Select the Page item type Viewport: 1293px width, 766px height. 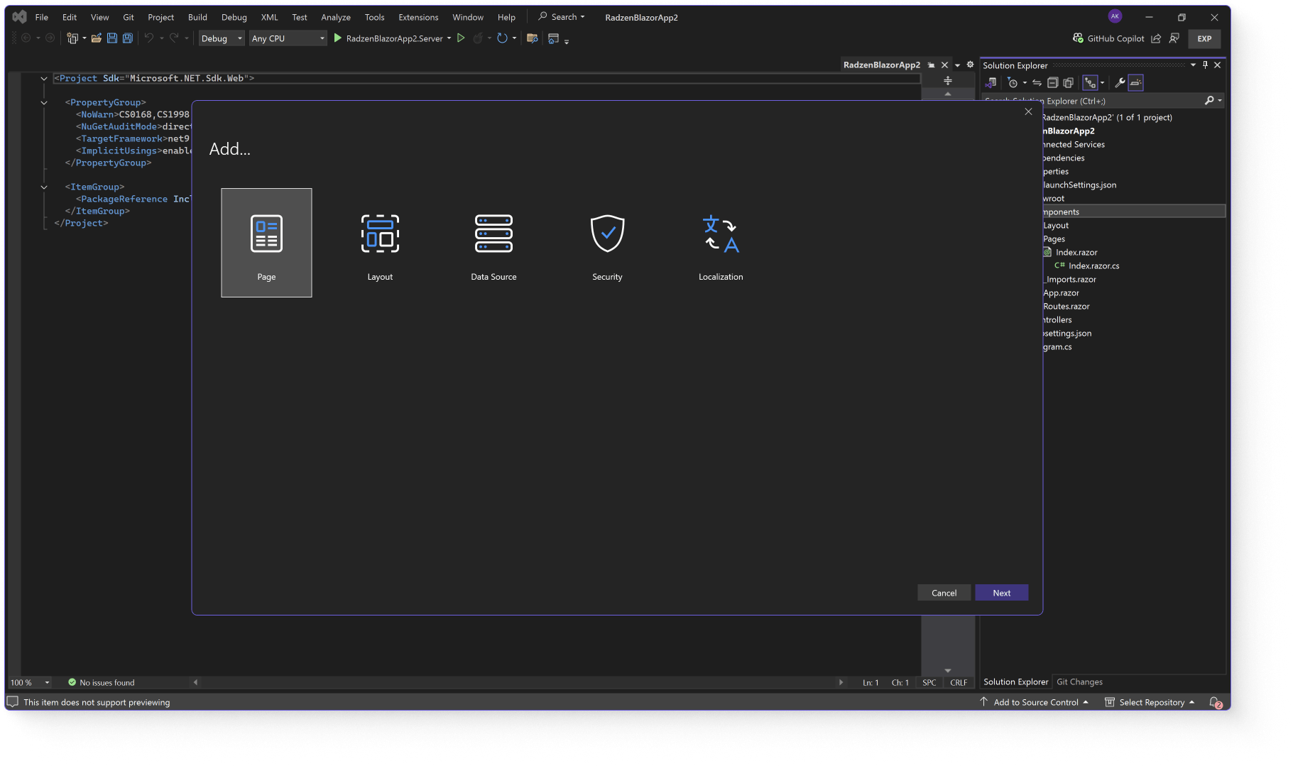266,242
